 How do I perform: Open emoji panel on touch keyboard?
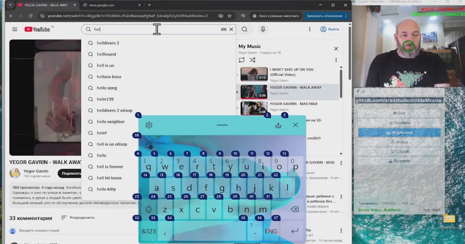[149, 146]
